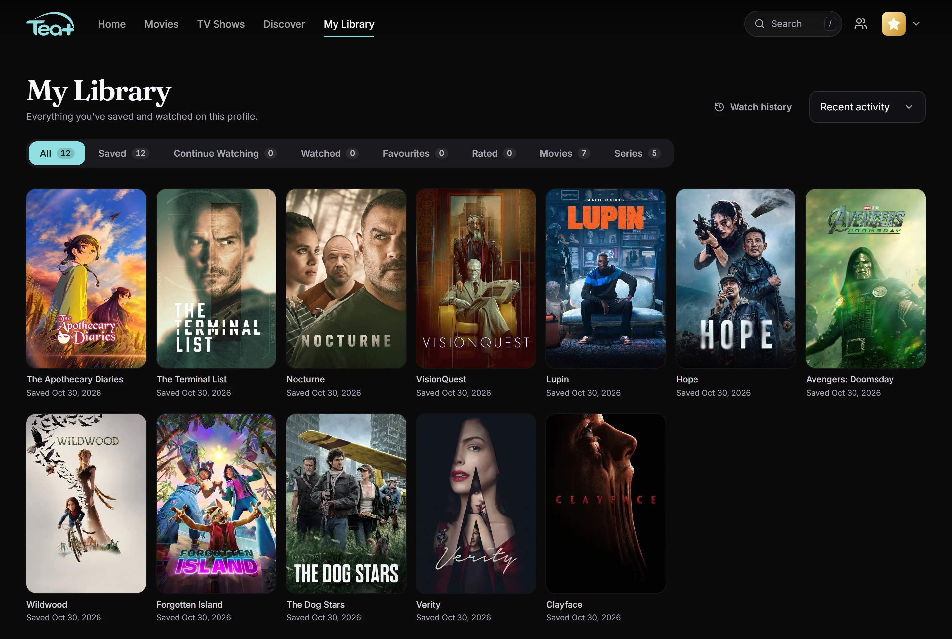Image resolution: width=952 pixels, height=639 pixels.
Task: Open the Hope poster
Action: (736, 278)
